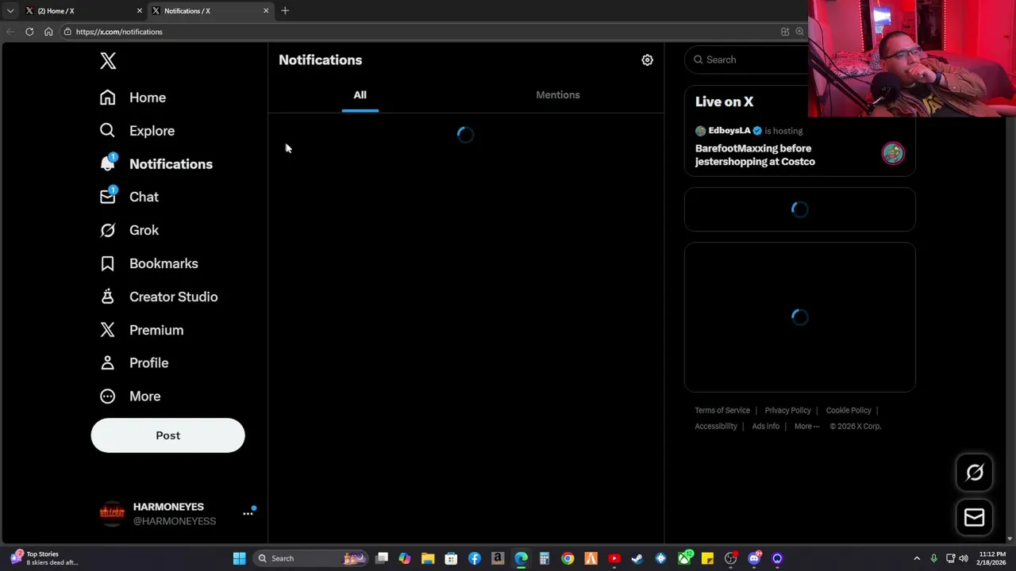Open Task View from taskbar

[382, 558]
